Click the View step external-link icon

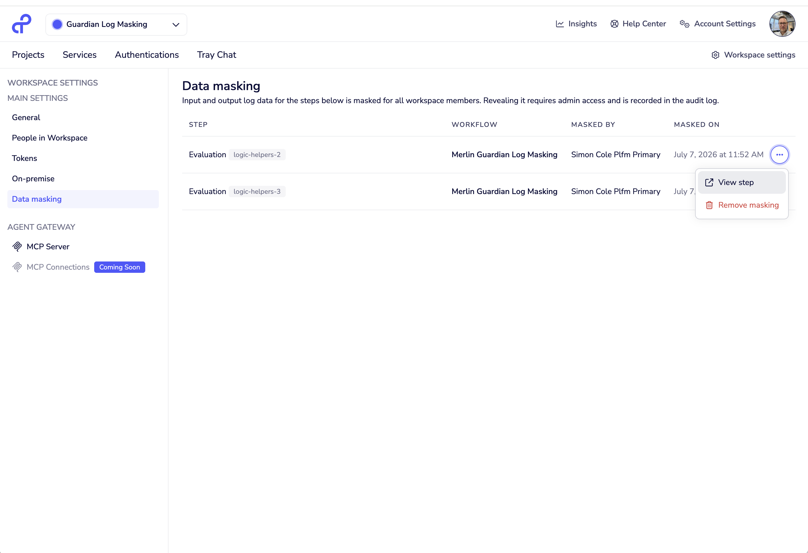[x=709, y=183]
